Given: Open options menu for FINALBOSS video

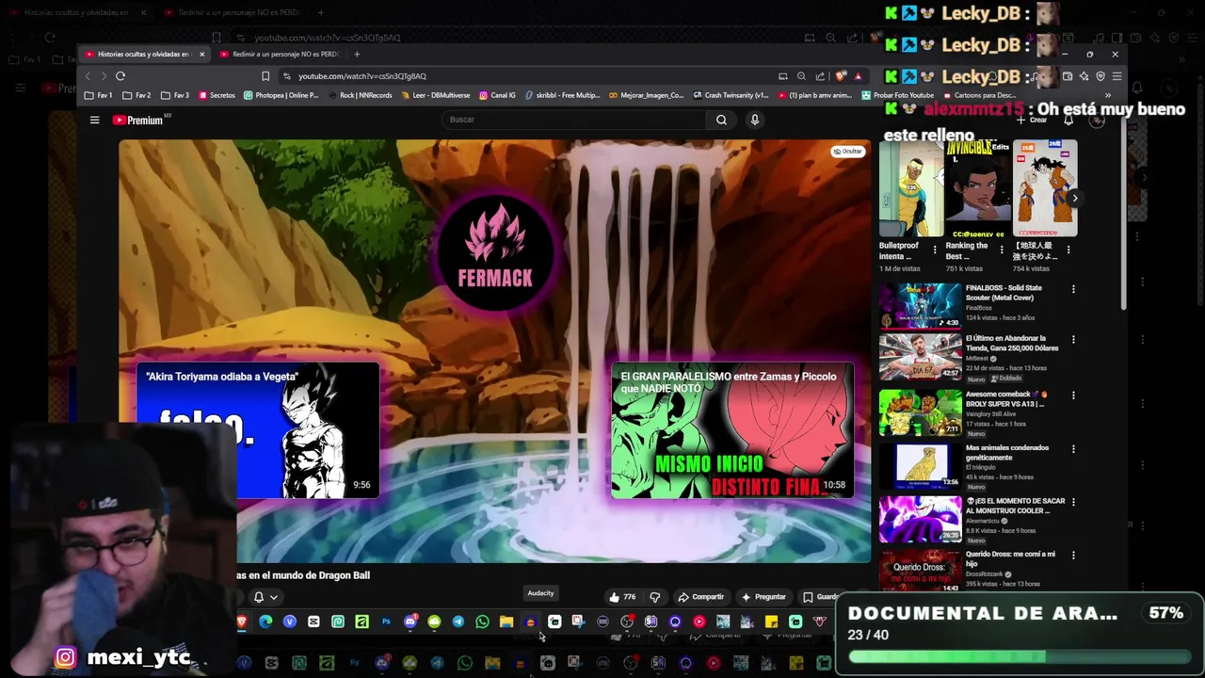Looking at the screenshot, I should point(1073,289).
